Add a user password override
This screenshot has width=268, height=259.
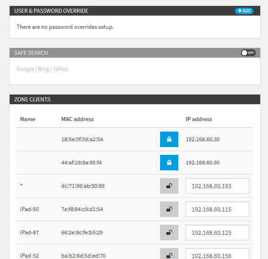click(244, 11)
